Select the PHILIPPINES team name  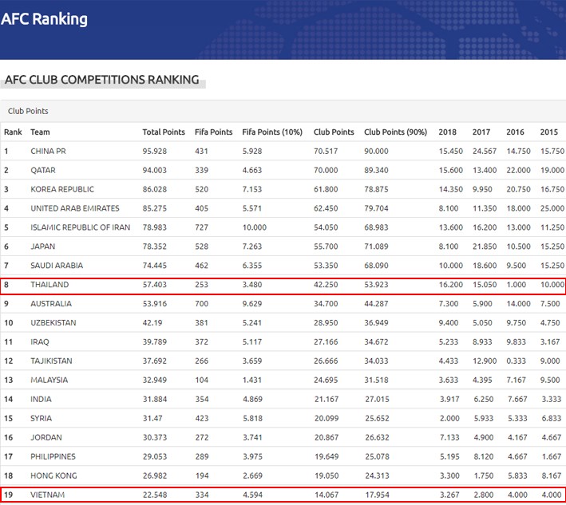(53, 457)
